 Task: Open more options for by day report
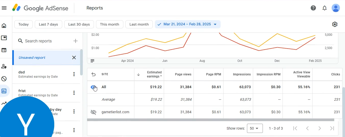(x=74, y=111)
